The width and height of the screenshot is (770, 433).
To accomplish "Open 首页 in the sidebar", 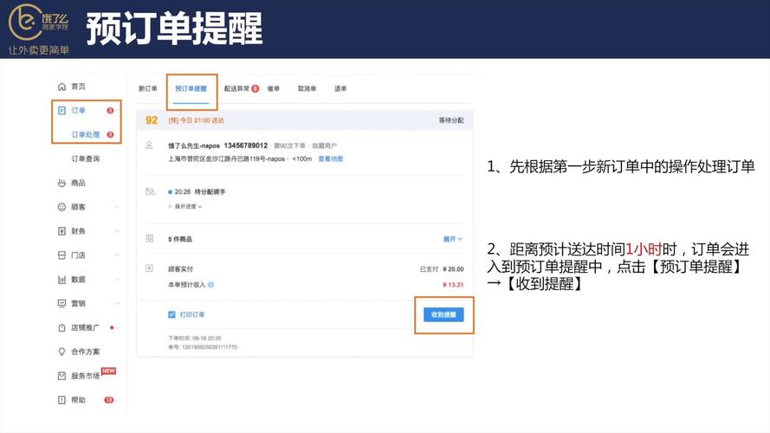I will point(78,87).
